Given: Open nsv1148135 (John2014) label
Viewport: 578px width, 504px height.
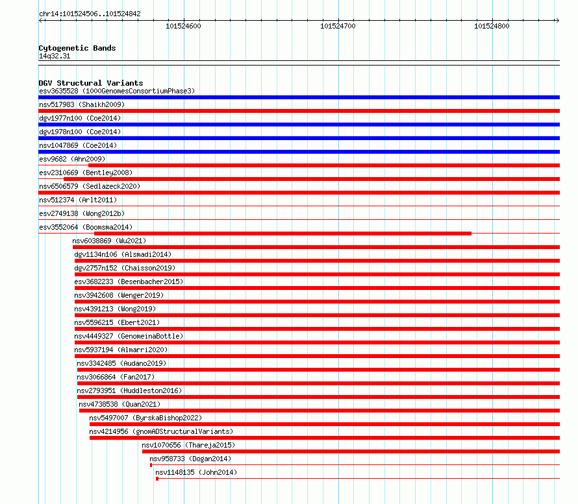Looking at the screenshot, I should tap(197, 472).
